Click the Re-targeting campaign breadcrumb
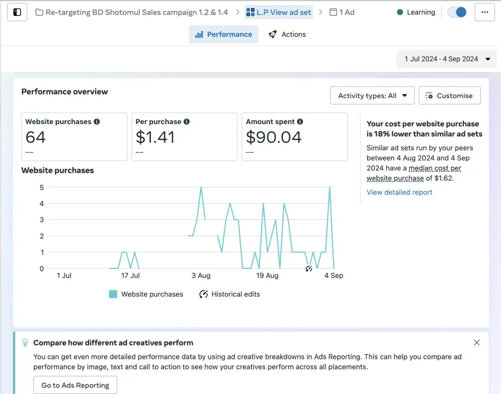The image size is (501, 394). coord(136,12)
